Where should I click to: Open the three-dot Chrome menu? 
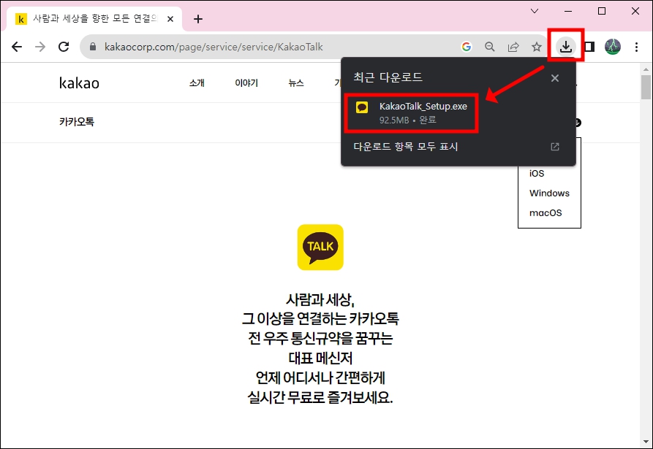(638, 46)
